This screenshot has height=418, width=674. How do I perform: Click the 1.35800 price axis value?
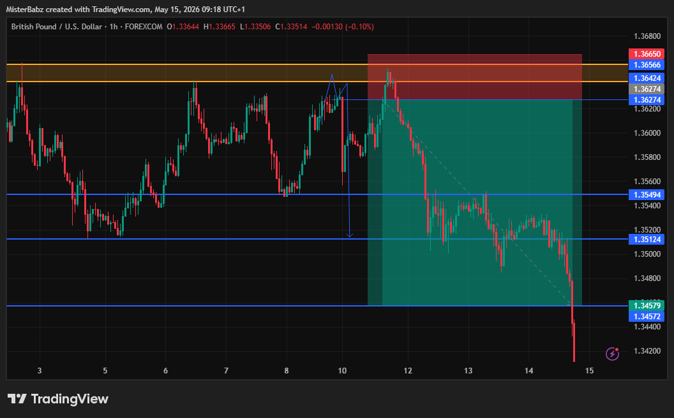(647, 157)
